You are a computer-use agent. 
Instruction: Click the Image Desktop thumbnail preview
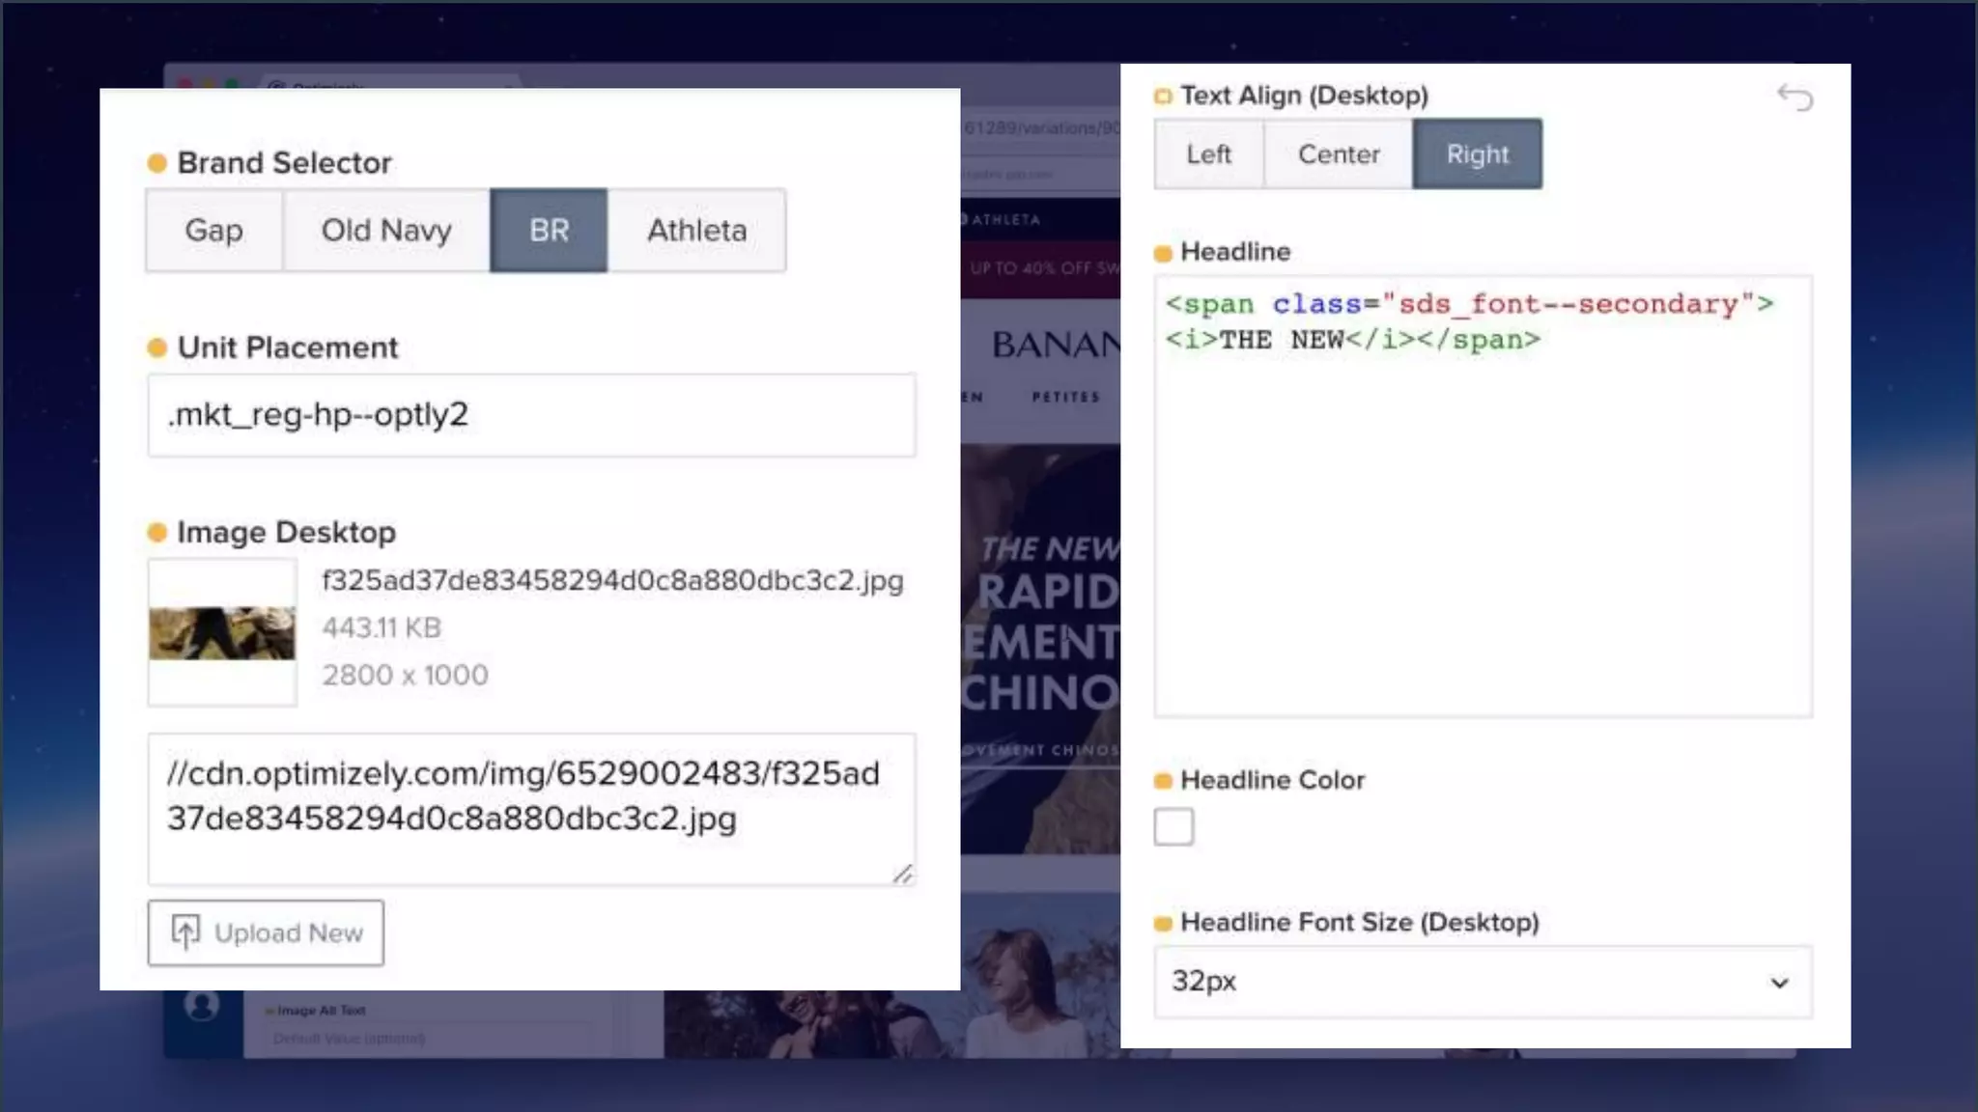(222, 633)
